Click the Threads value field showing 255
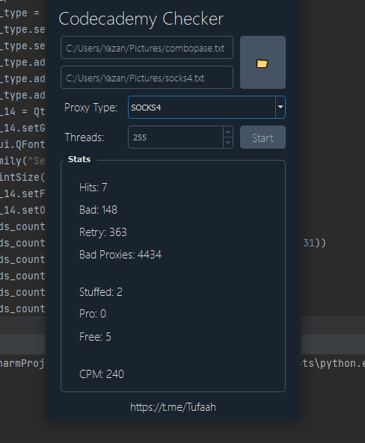This screenshot has width=365, height=443. 176,137
